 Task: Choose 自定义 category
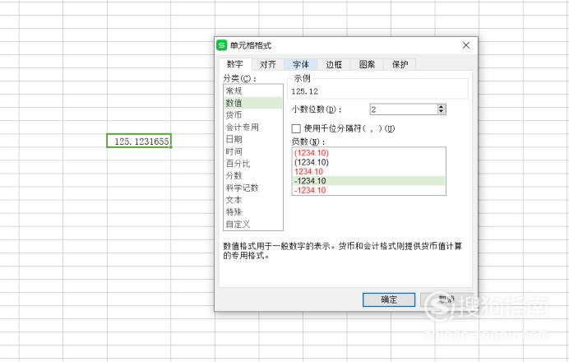point(253,224)
